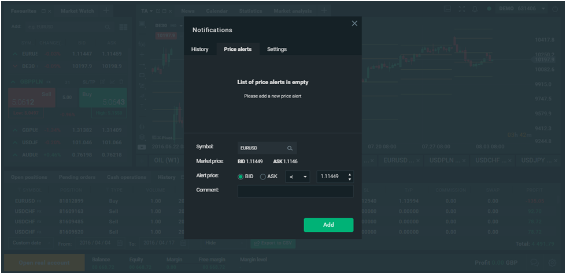This screenshot has width=566, height=274.
Task: Add a new tab next to Market analysis
Action: pos(324,10)
